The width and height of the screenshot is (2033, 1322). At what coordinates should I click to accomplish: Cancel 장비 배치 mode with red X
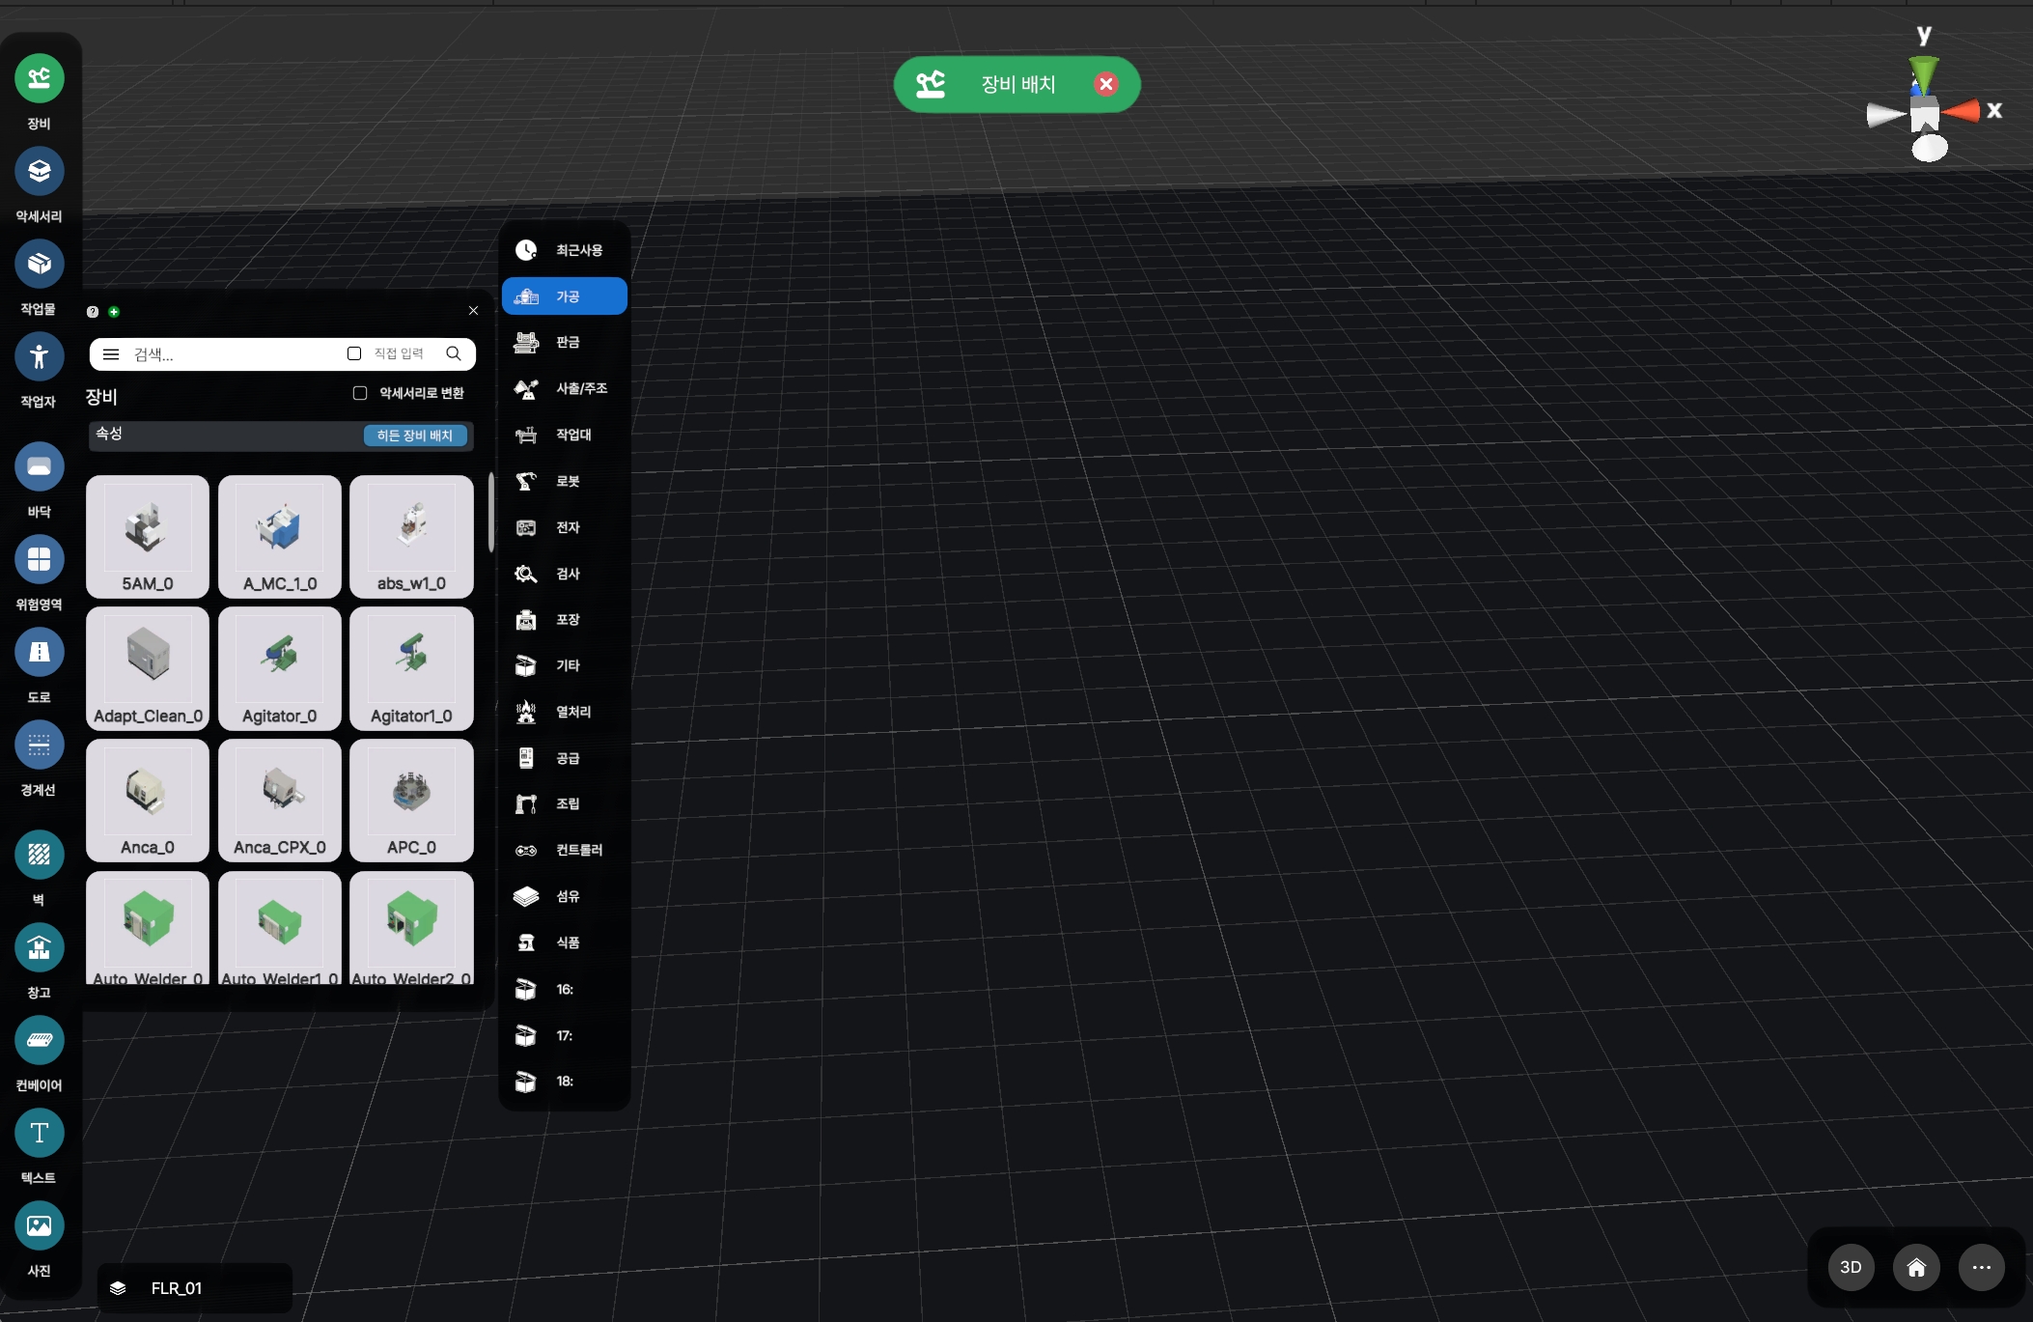1106,85
